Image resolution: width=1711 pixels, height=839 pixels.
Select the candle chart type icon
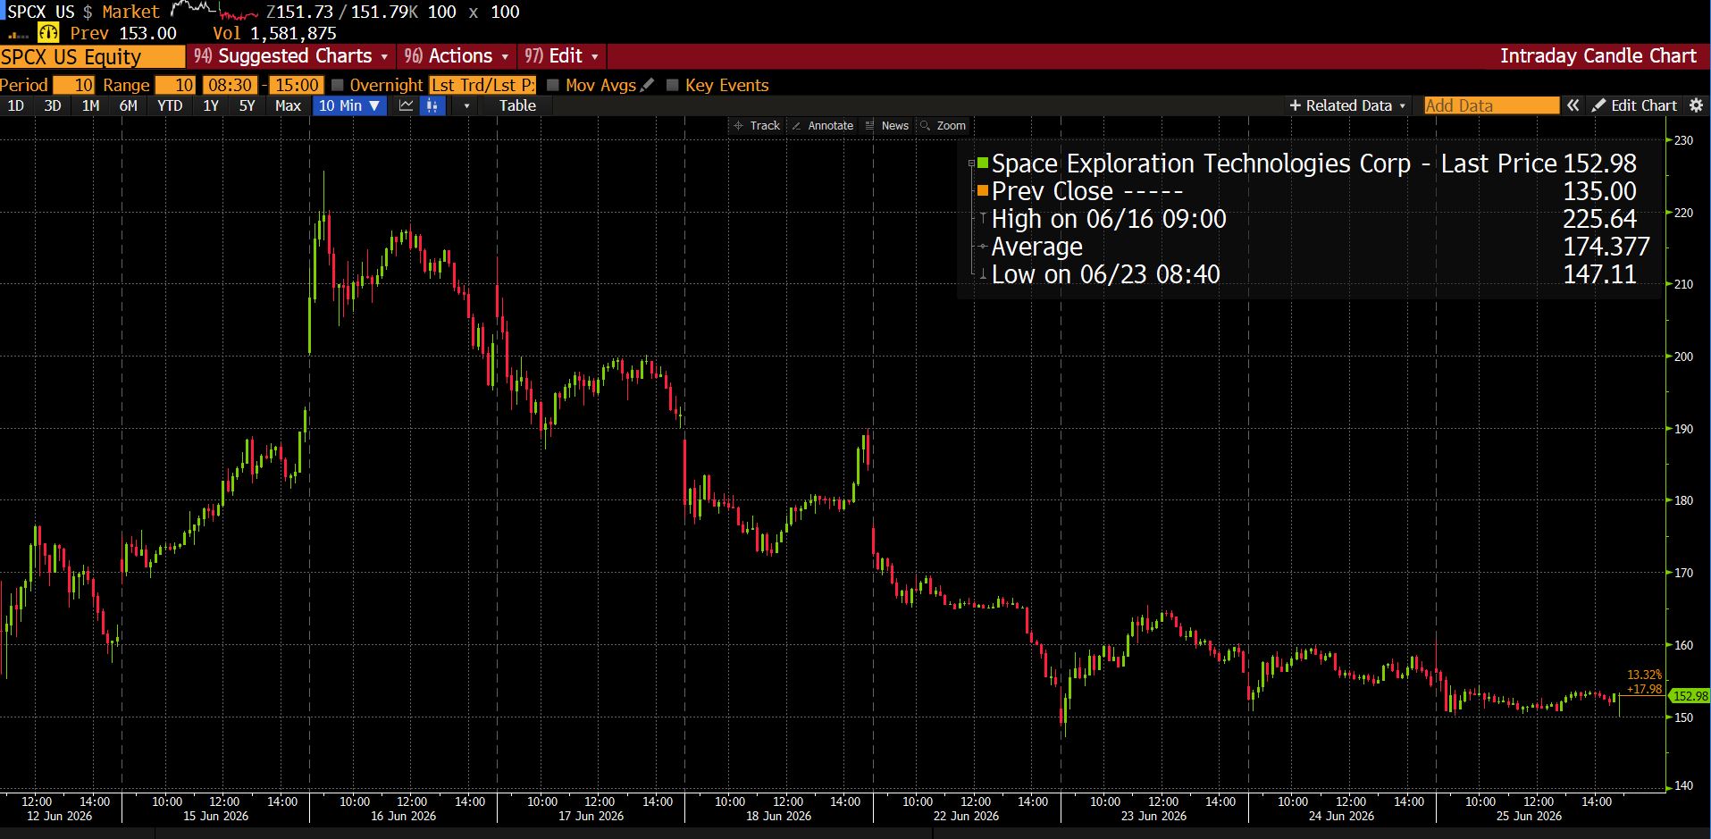click(x=432, y=105)
